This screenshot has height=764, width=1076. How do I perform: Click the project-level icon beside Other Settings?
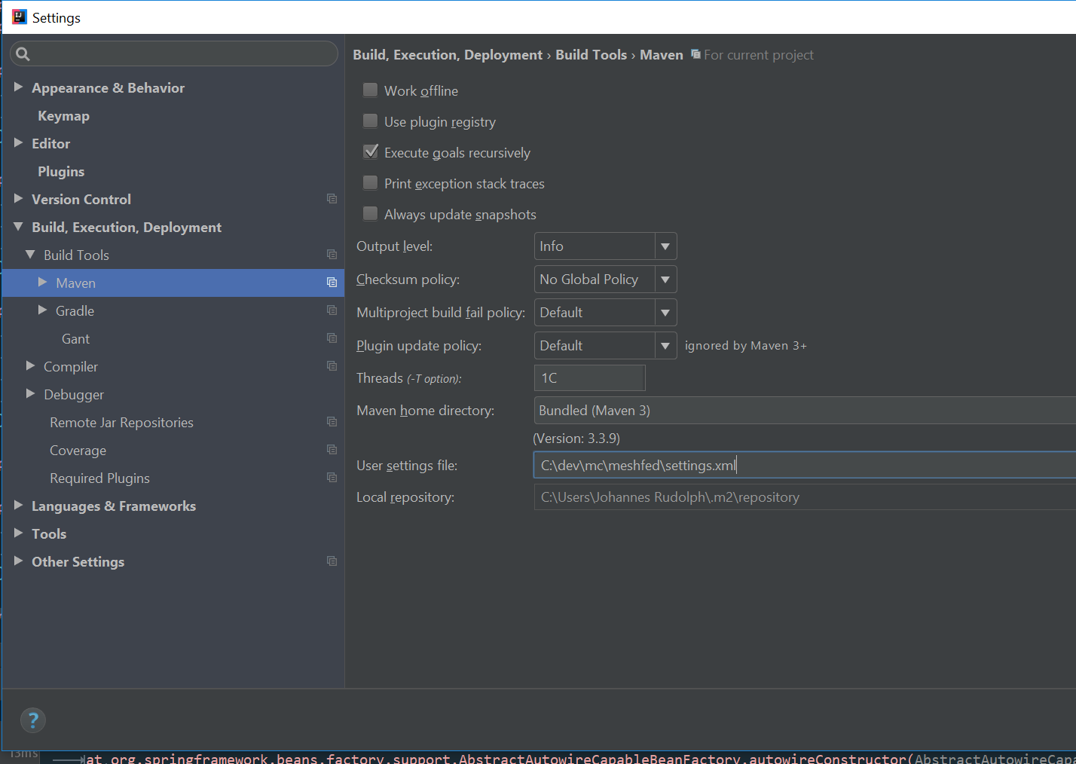point(332,561)
